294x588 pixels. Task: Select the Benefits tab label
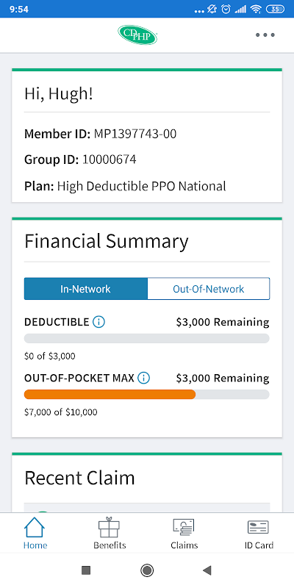tap(110, 545)
